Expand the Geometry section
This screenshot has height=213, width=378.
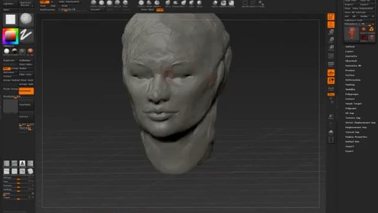(351, 56)
